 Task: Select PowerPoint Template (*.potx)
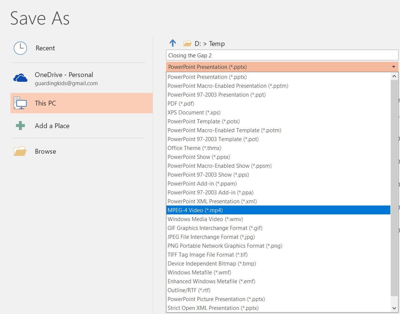(x=278, y=121)
